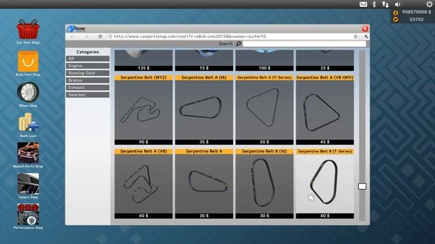Click the mail envelope icon in top bar
The image size is (435, 244).
point(363,4)
